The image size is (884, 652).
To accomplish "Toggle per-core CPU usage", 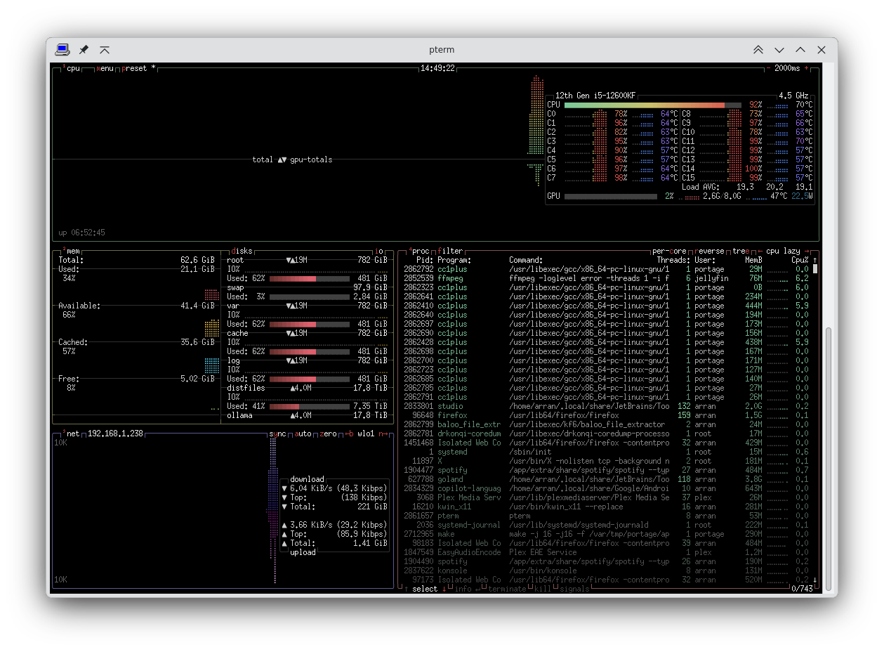I will coord(669,251).
